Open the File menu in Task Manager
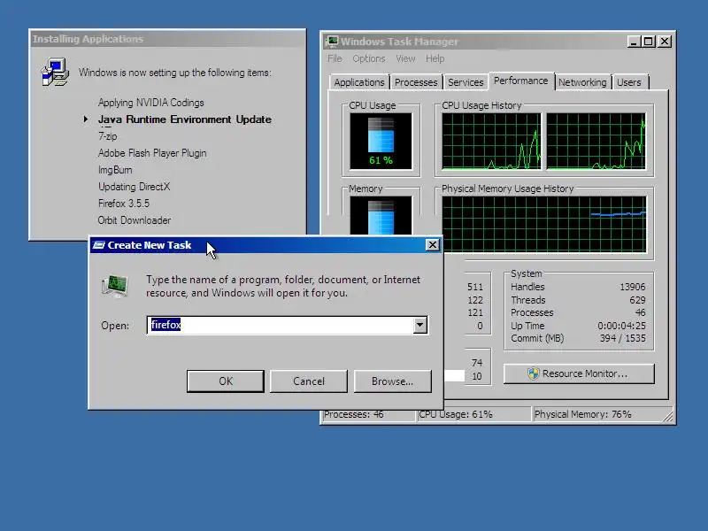 coord(335,58)
